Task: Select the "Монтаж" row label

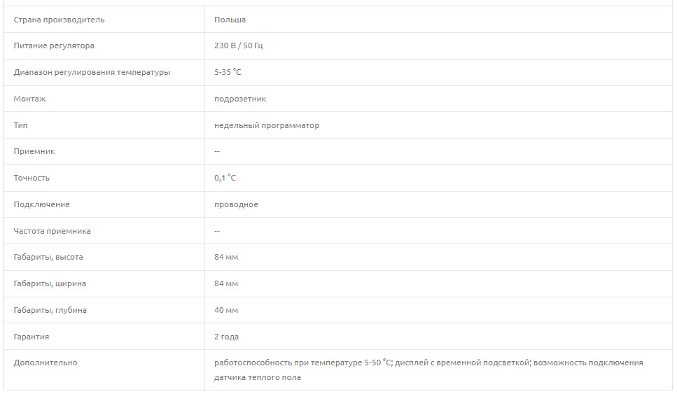Action: pos(30,99)
